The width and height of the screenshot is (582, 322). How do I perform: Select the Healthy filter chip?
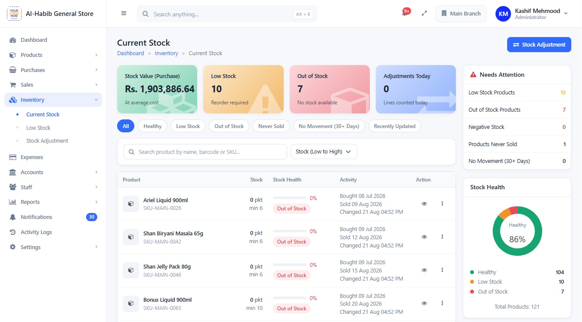pyautogui.click(x=152, y=126)
